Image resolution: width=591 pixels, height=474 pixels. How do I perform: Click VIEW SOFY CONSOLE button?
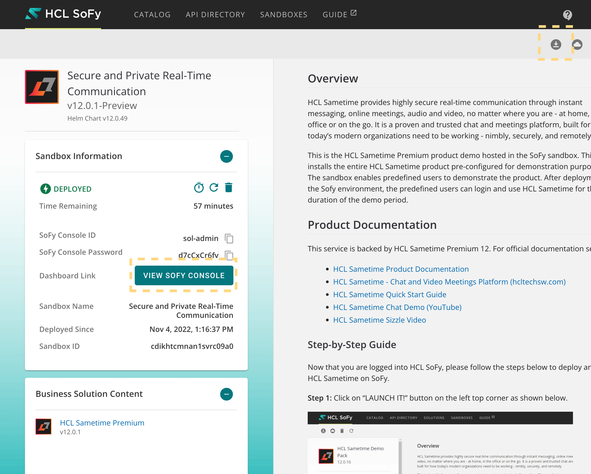184,275
